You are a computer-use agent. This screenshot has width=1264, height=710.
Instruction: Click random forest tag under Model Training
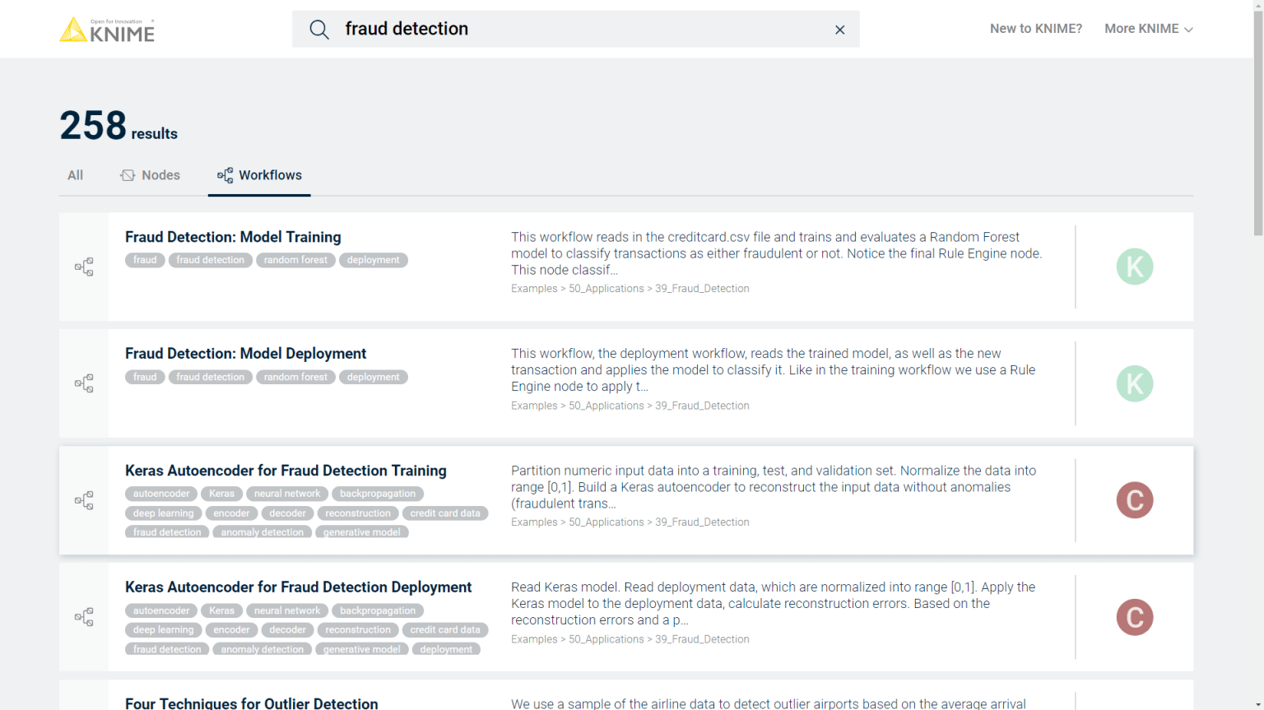click(295, 260)
